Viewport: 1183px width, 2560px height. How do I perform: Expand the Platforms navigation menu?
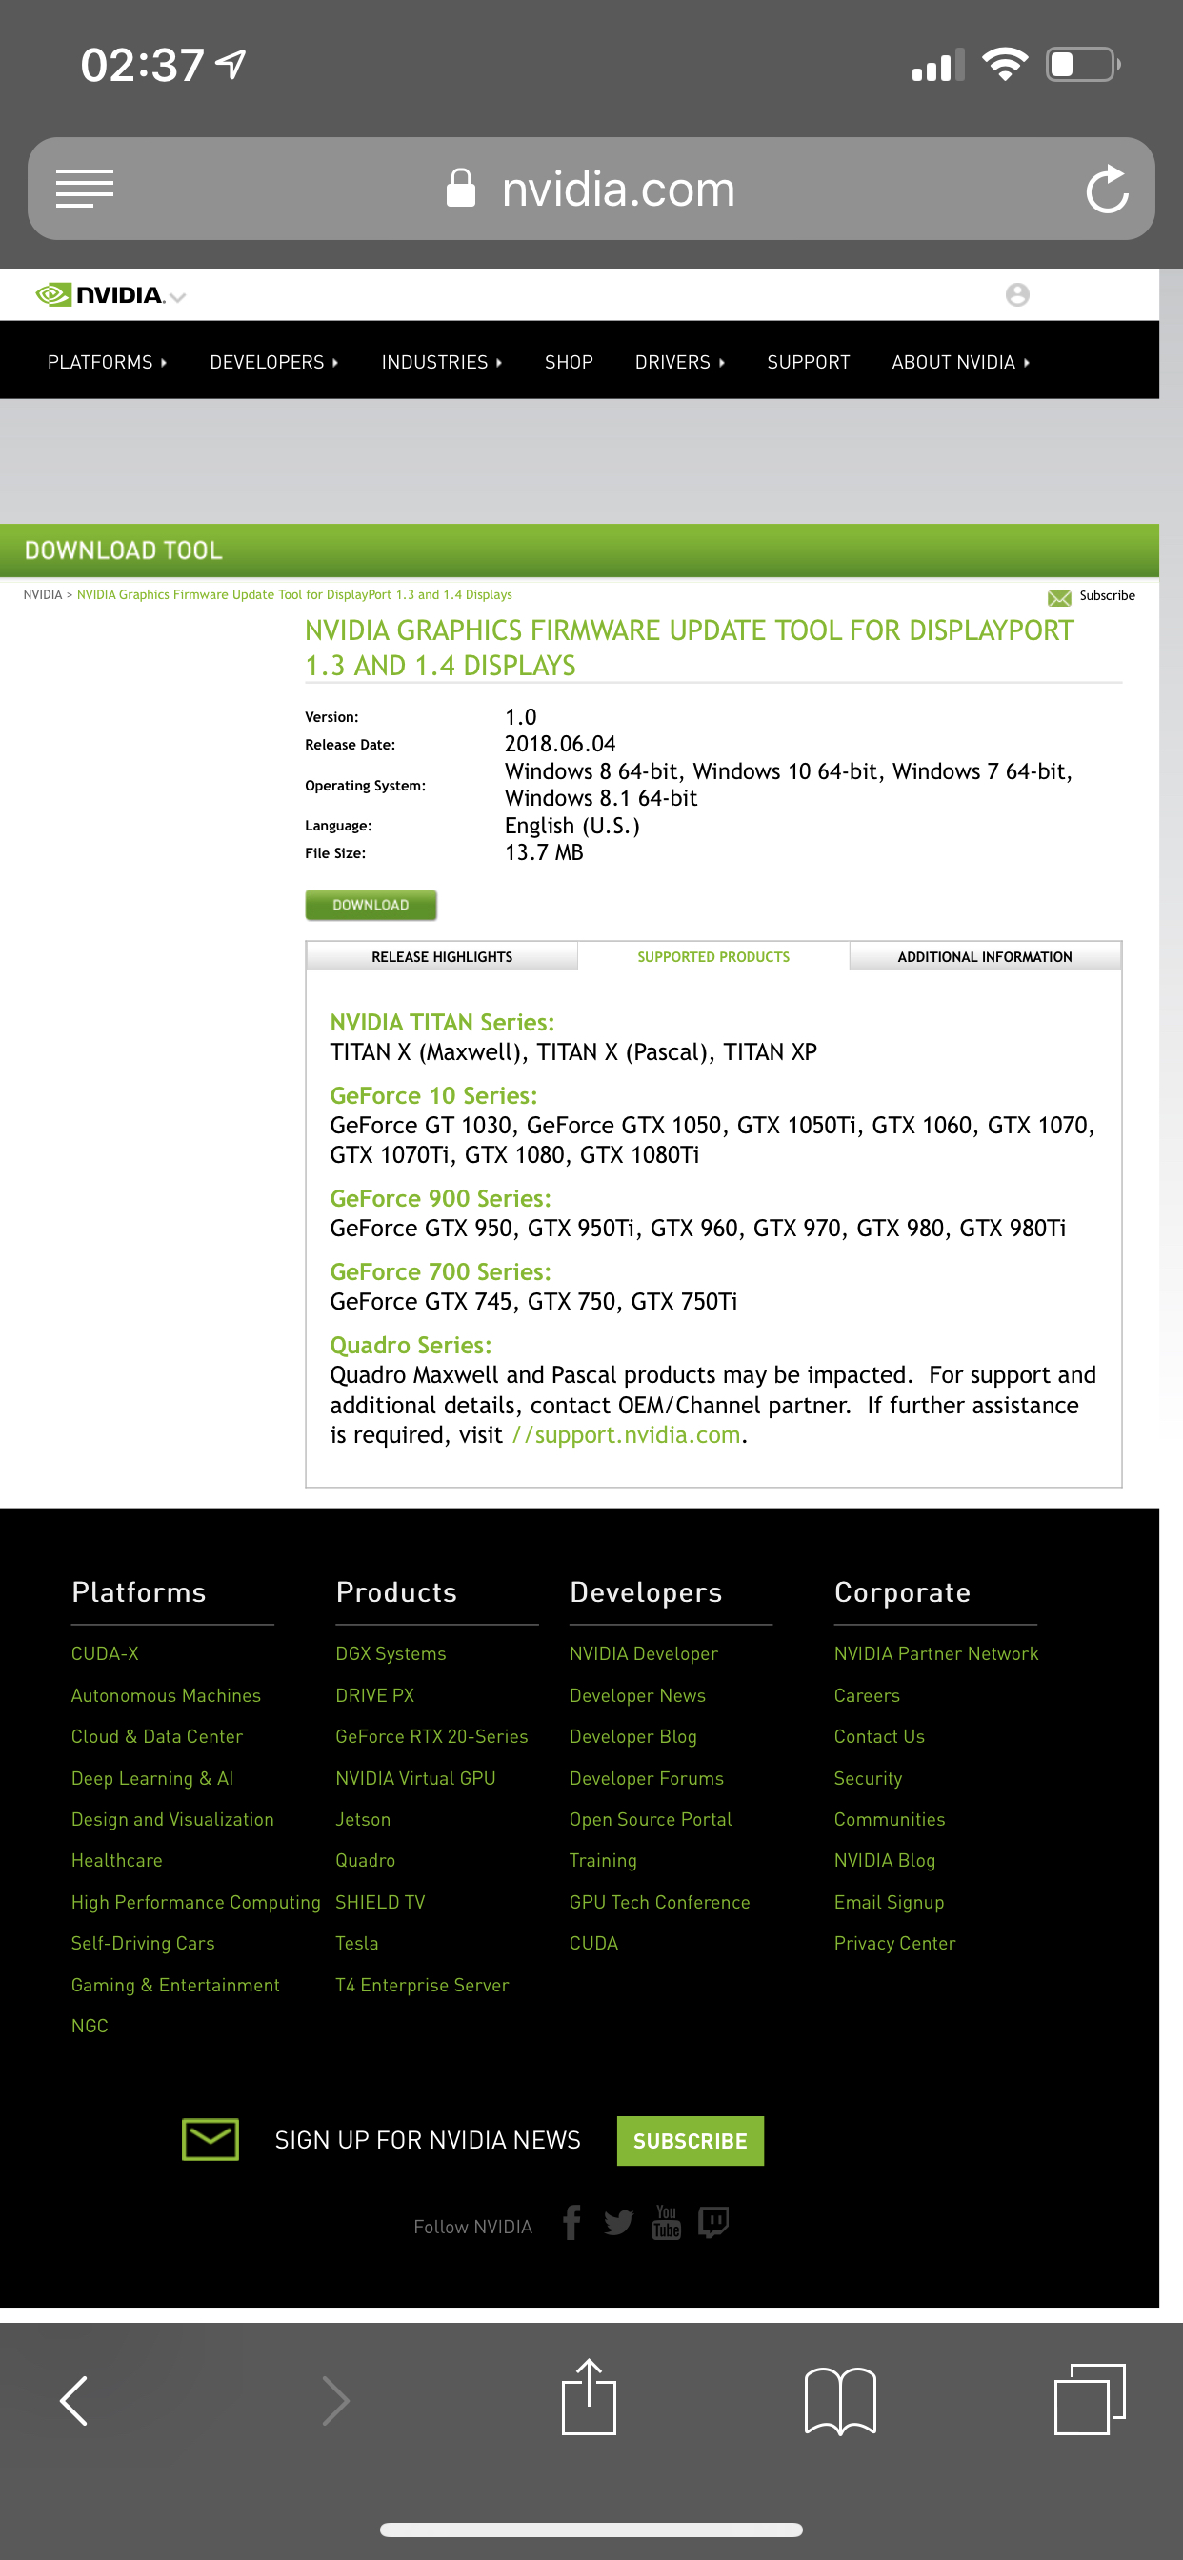pos(108,362)
